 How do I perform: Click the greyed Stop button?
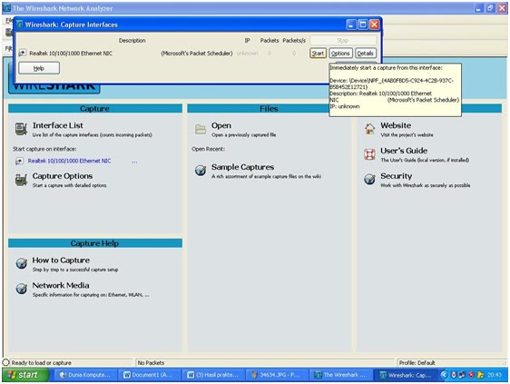[x=343, y=40]
